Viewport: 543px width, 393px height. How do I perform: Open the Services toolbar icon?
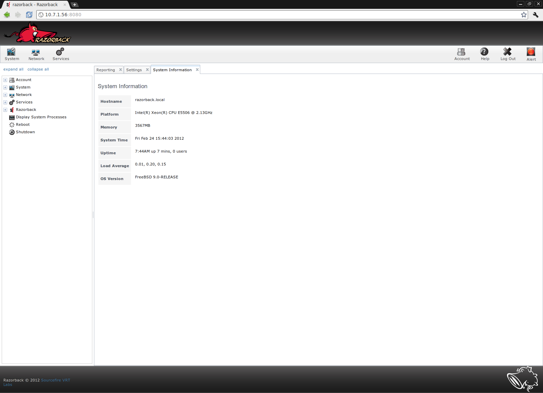pyautogui.click(x=60, y=54)
